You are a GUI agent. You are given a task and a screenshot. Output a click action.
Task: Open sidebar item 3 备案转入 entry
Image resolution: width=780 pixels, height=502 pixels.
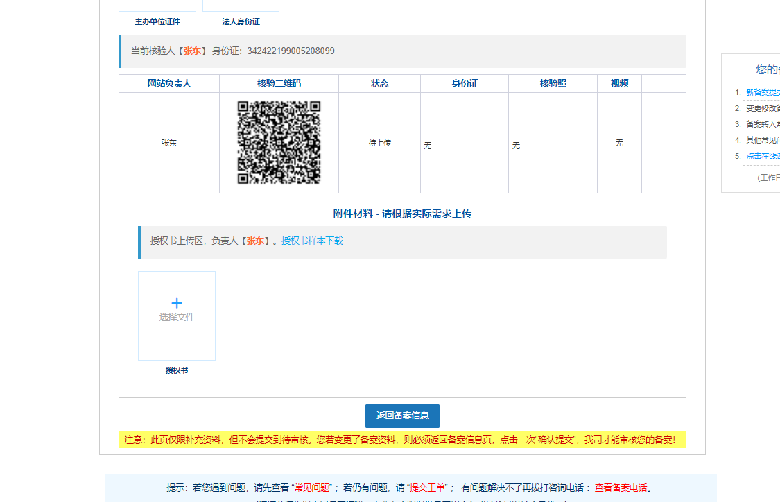click(763, 124)
